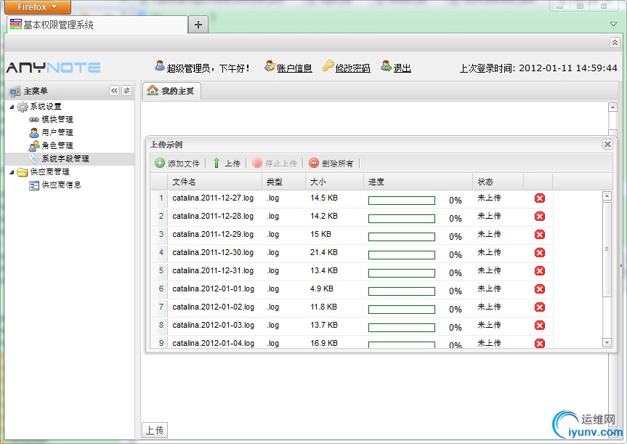The height and width of the screenshot is (444, 627).
Task: Remove catalina.2012-01-02.log using its red X icon
Action: coord(539,307)
